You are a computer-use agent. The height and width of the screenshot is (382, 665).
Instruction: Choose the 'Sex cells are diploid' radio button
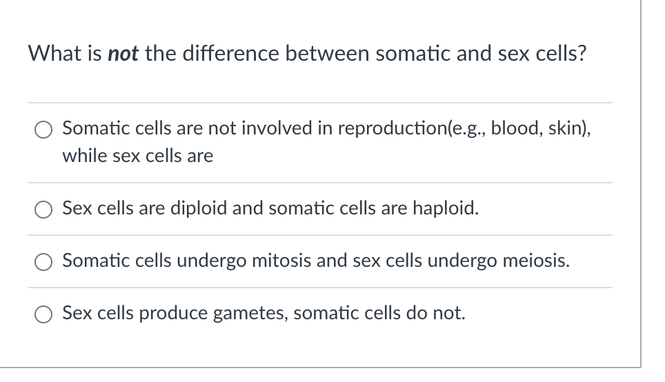pos(43,210)
